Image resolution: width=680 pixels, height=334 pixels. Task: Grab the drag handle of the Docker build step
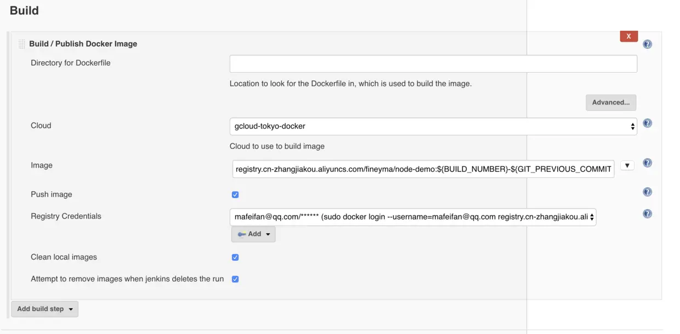pos(21,44)
